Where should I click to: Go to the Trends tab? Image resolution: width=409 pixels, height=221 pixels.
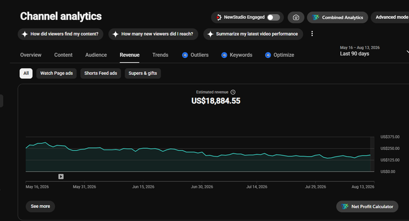pyautogui.click(x=160, y=55)
